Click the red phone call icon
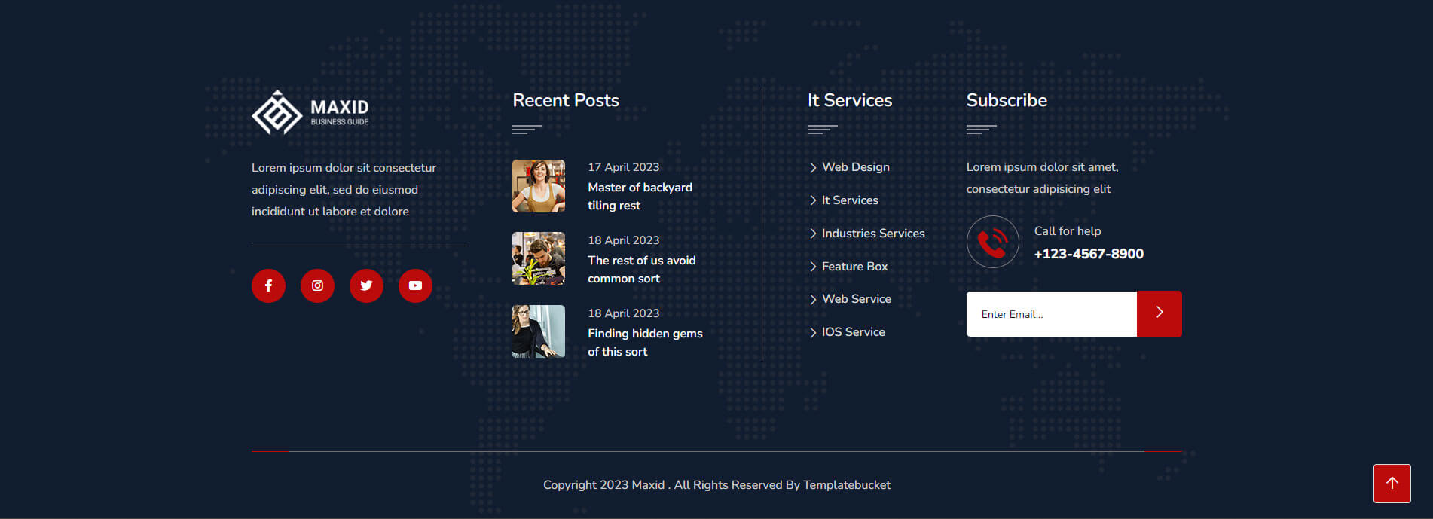The height and width of the screenshot is (519, 1433). pos(992,242)
